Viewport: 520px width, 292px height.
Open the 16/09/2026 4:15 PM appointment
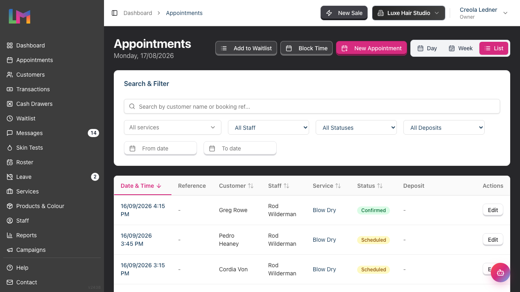point(143,210)
